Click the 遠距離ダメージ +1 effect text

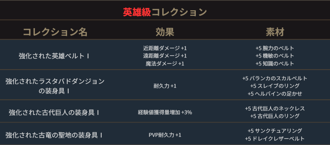pos(165,56)
